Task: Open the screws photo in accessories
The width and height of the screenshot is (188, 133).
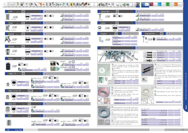Action: [x=118, y=56]
